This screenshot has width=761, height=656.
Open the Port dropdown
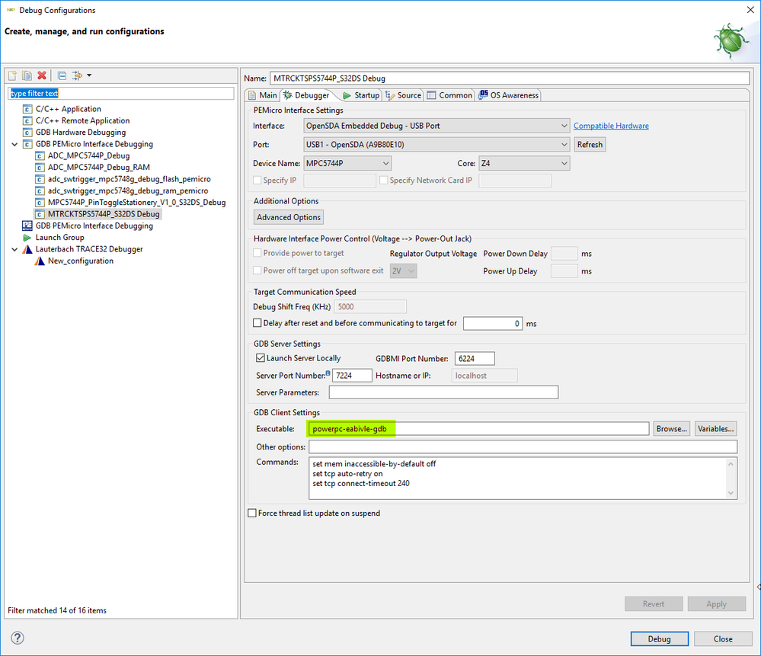436,144
